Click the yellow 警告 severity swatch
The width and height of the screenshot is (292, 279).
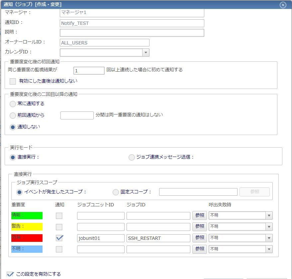click(27, 227)
